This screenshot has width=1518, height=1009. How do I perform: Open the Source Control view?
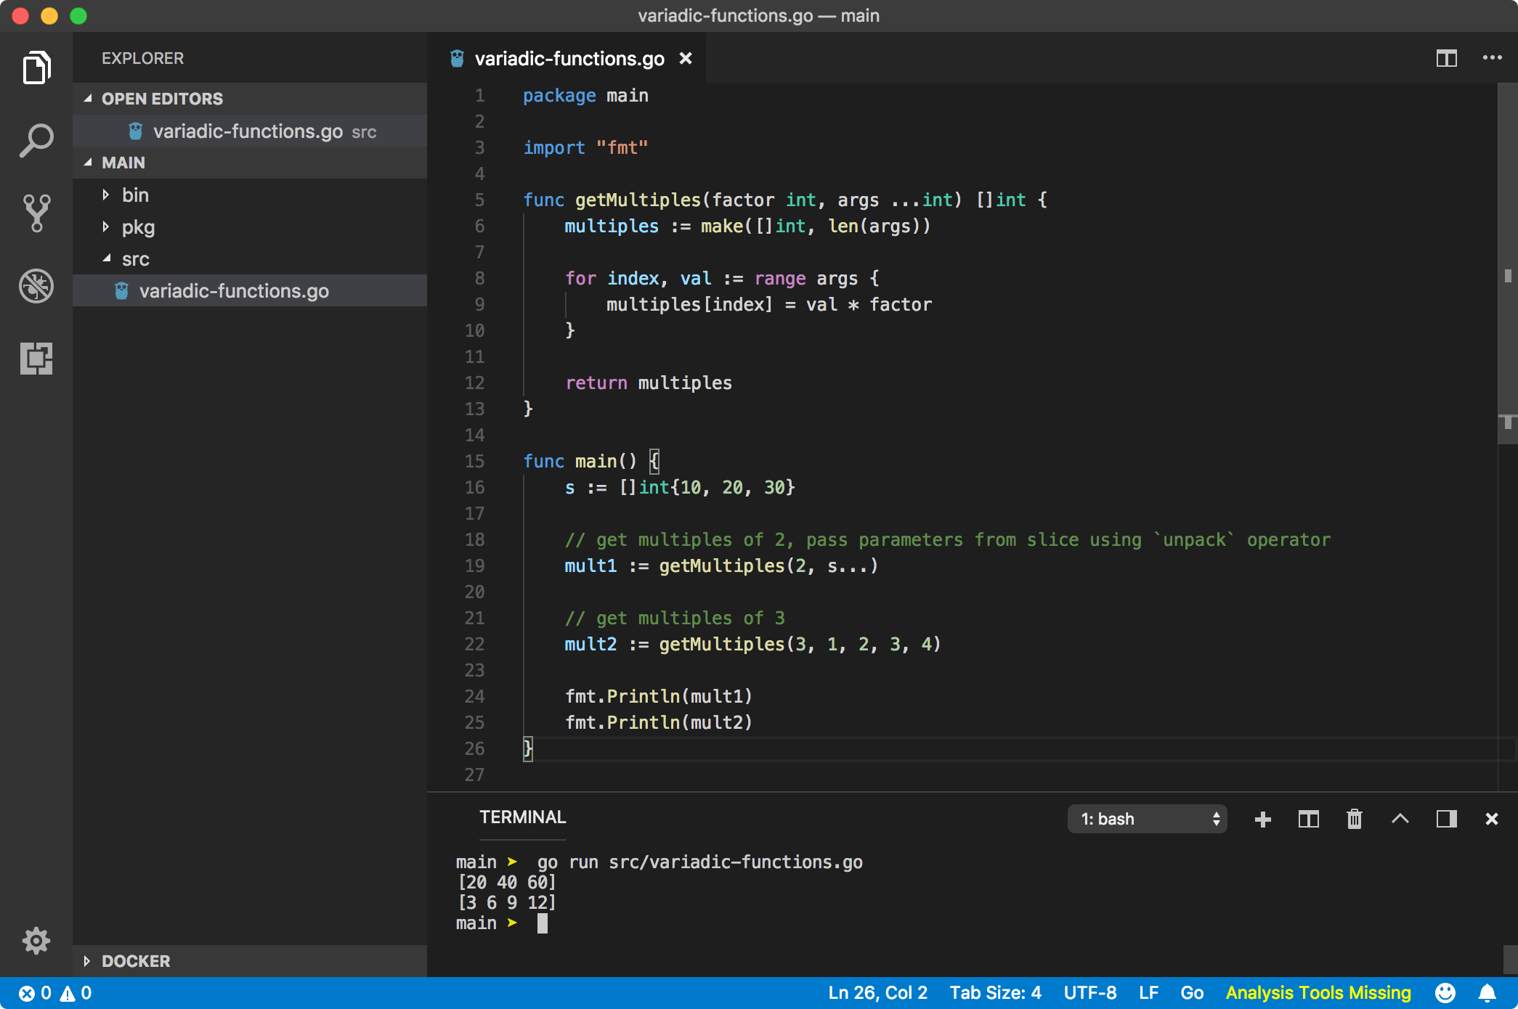coord(36,213)
